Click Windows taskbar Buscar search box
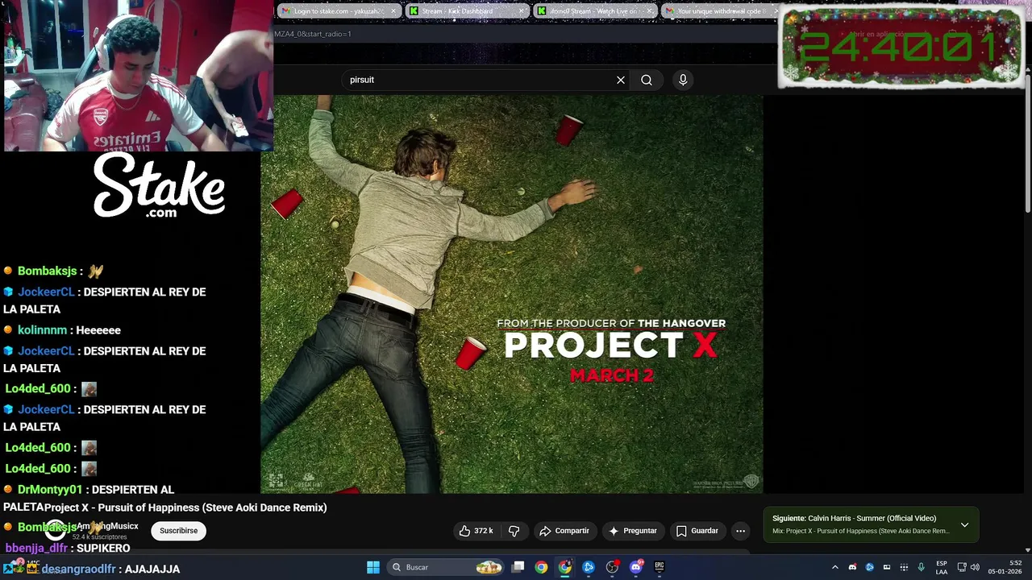 coord(445,567)
